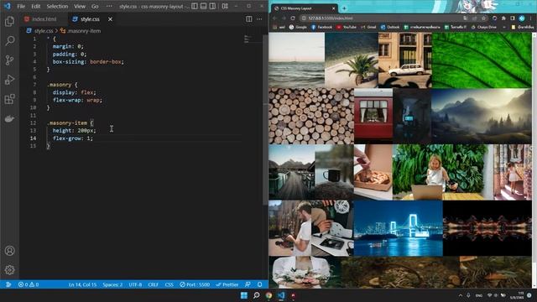This screenshot has height=302, width=537.
Task: Click the green leaf image
Action: (482, 60)
